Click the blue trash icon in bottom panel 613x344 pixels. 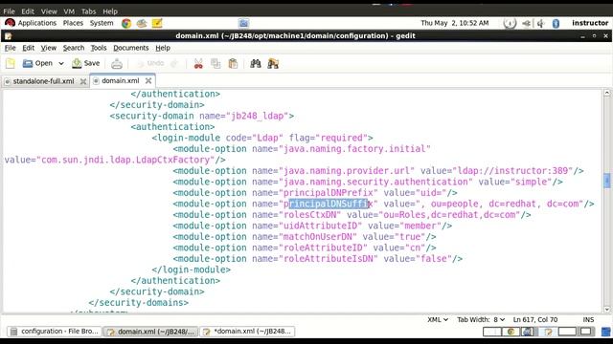pos(605,332)
